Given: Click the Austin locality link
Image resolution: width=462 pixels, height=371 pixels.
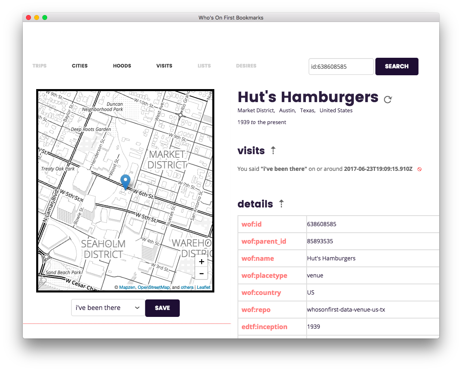Looking at the screenshot, I should pos(287,111).
